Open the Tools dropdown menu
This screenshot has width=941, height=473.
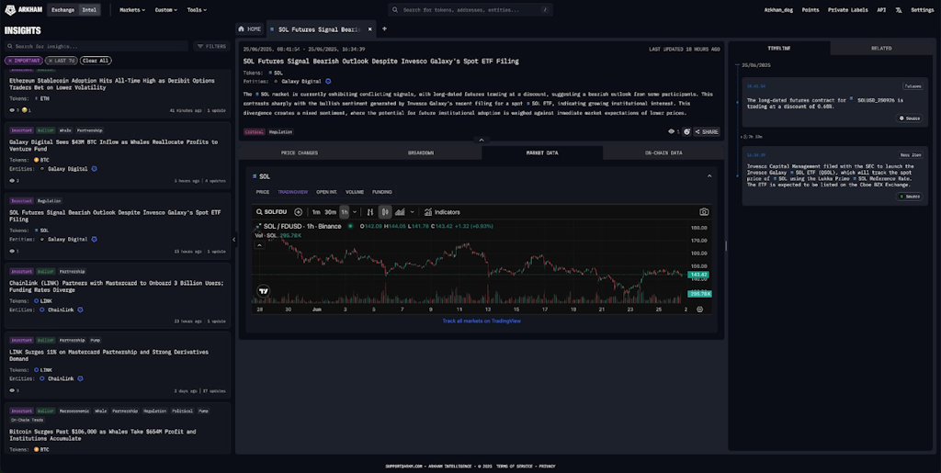point(197,9)
